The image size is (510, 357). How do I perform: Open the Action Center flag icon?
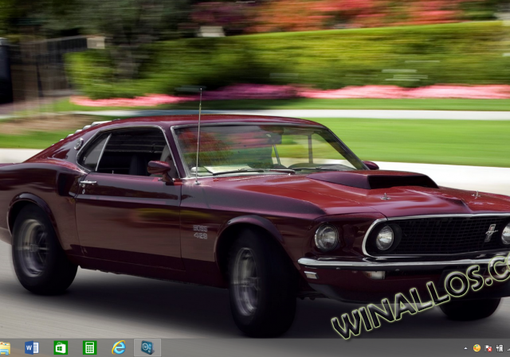[488, 348]
